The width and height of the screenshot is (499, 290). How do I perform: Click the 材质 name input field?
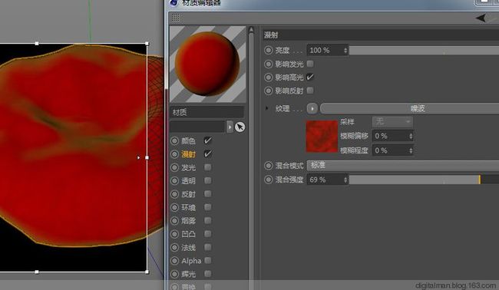[x=207, y=112]
